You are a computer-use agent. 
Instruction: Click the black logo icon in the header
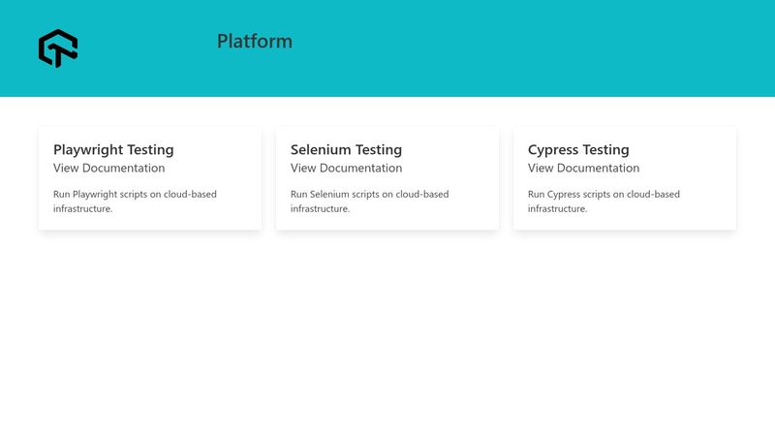58,47
